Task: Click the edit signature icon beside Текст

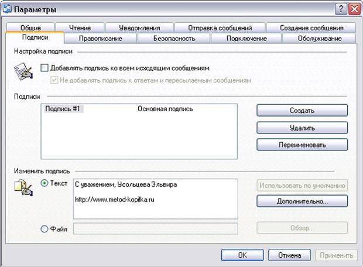Action: click(22, 187)
